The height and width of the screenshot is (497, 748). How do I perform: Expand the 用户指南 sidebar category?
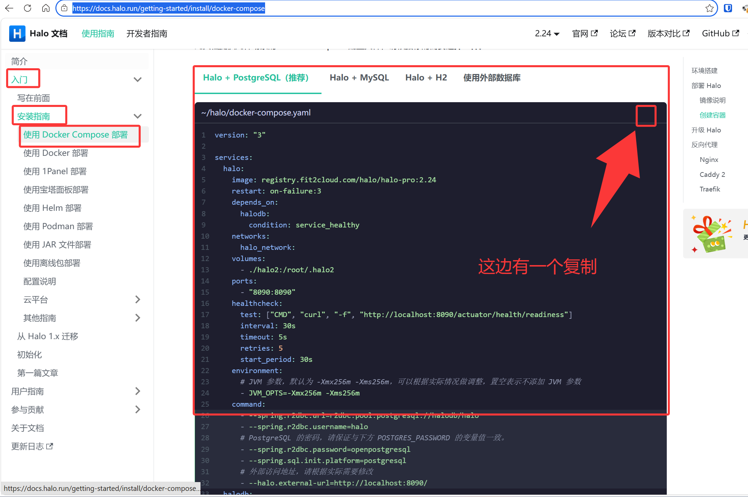(x=137, y=391)
